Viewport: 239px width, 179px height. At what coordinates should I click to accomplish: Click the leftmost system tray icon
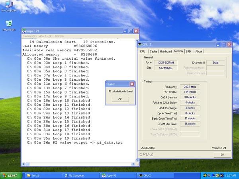205,176
